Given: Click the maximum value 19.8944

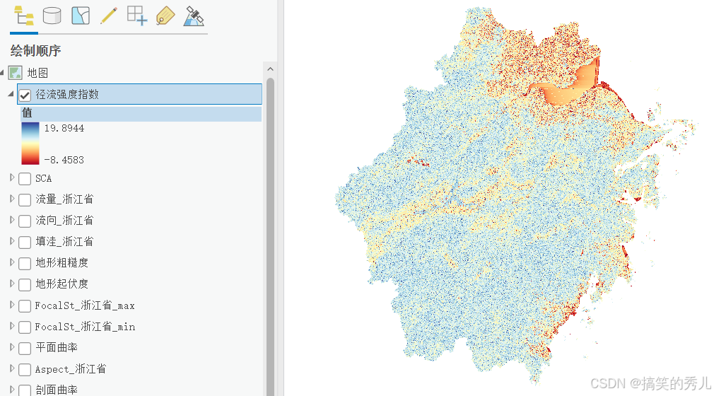Looking at the screenshot, I should tap(64, 128).
